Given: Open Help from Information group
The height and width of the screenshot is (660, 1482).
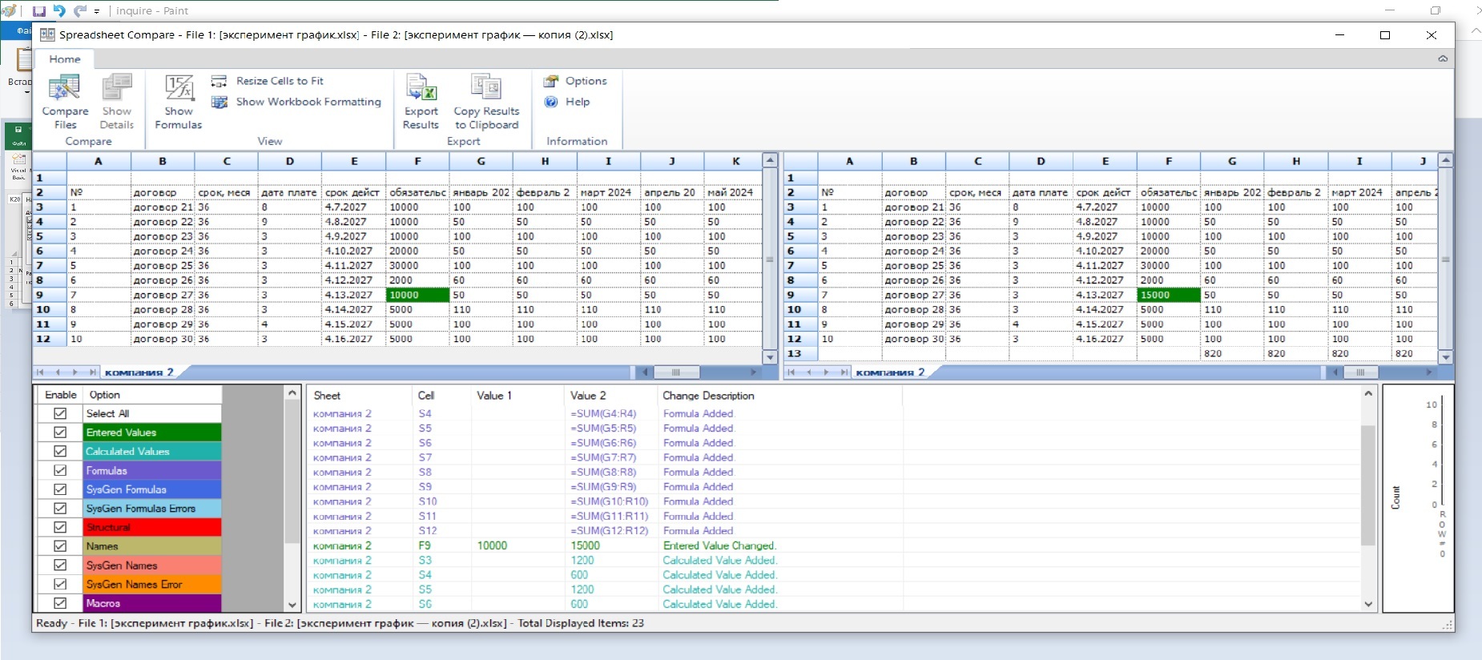Looking at the screenshot, I should [577, 102].
